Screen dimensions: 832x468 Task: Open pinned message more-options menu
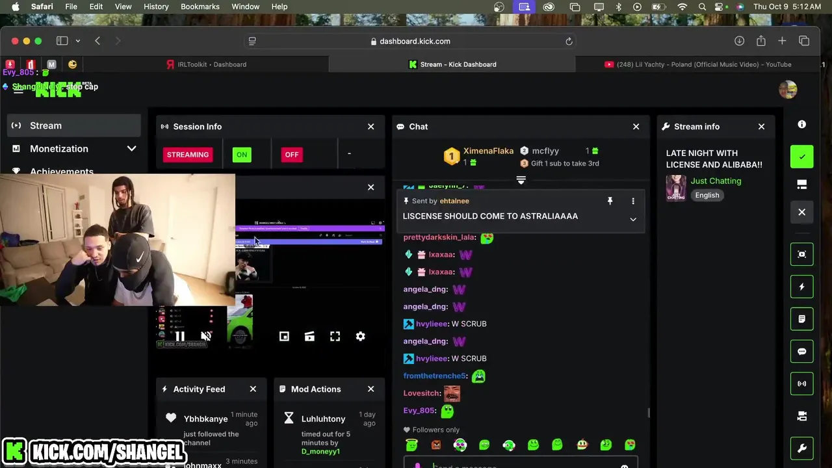633,201
